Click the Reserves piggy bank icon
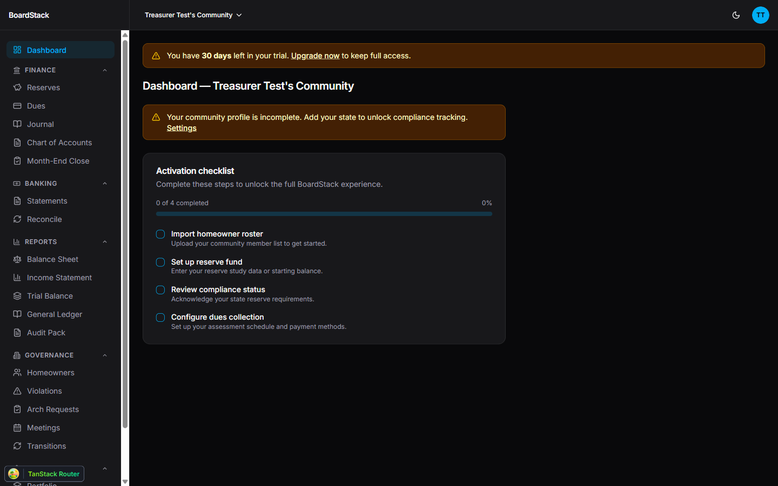778x486 pixels. click(x=17, y=87)
